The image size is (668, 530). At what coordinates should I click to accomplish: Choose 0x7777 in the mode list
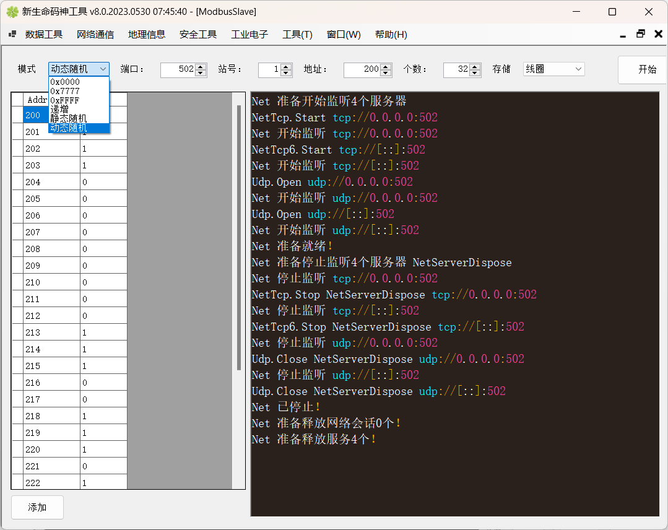(x=79, y=91)
